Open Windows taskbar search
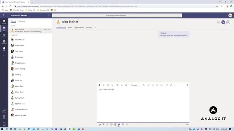The height and width of the screenshot is (131, 234). pos(7,129)
